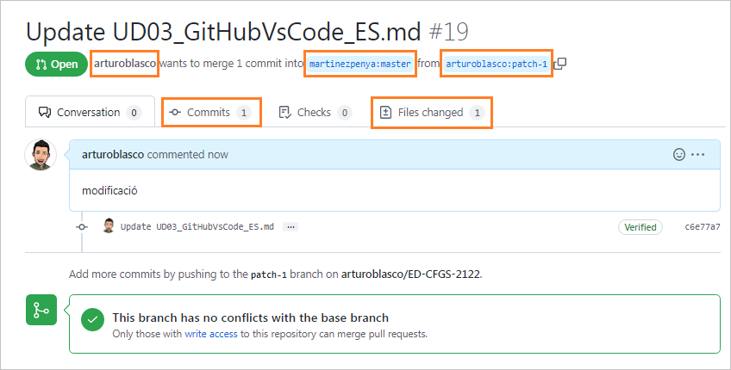731x370 pixels.
Task: Click 'This branch has no conflicts' heading
Action: [250, 318]
